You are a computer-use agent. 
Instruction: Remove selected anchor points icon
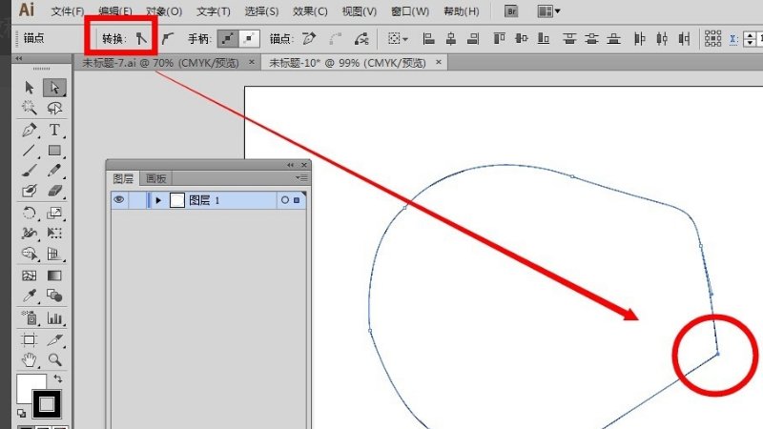[x=309, y=38]
